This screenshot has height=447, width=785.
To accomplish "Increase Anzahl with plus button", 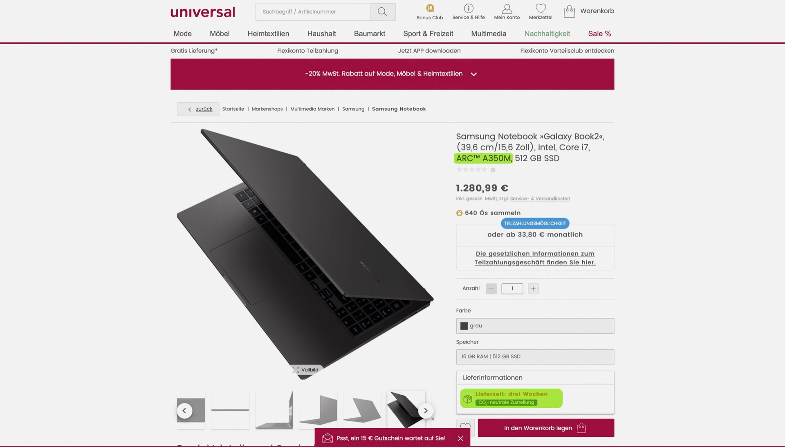I will coord(533,288).
